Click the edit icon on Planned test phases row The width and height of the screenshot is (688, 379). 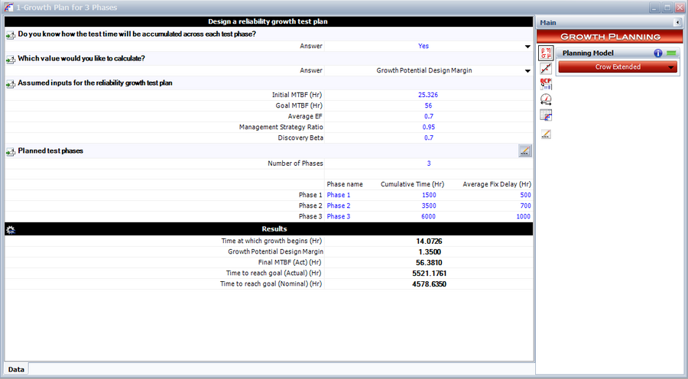(524, 151)
